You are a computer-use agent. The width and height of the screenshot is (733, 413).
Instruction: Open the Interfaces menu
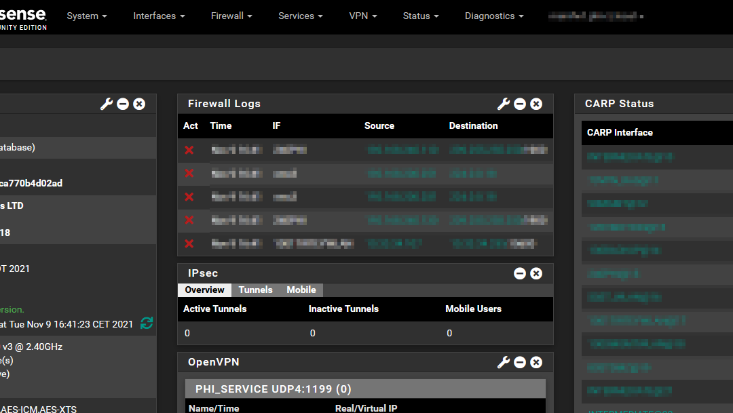(x=158, y=16)
